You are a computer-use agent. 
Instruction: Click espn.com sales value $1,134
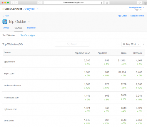pos(122,72)
